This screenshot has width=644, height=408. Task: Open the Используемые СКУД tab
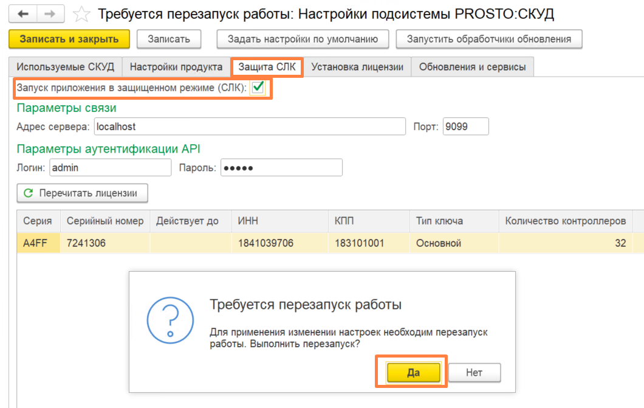[x=65, y=67]
